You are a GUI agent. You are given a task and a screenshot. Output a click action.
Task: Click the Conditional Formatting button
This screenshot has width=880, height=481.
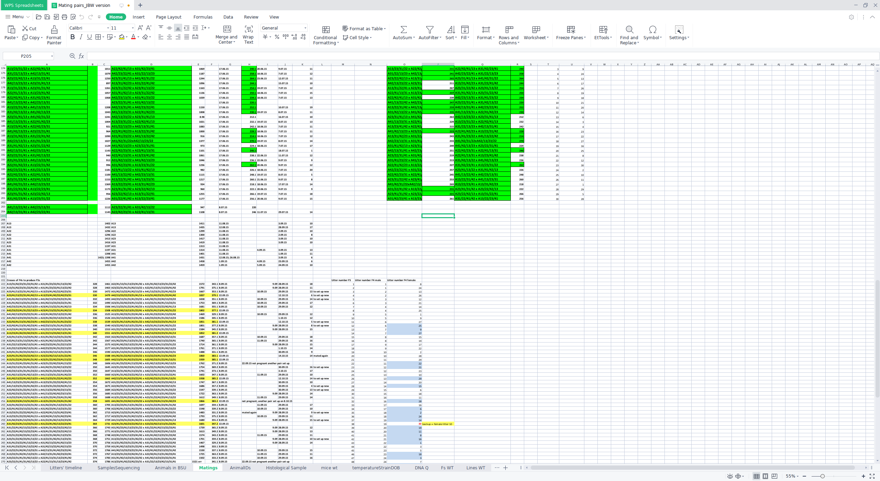click(x=325, y=35)
